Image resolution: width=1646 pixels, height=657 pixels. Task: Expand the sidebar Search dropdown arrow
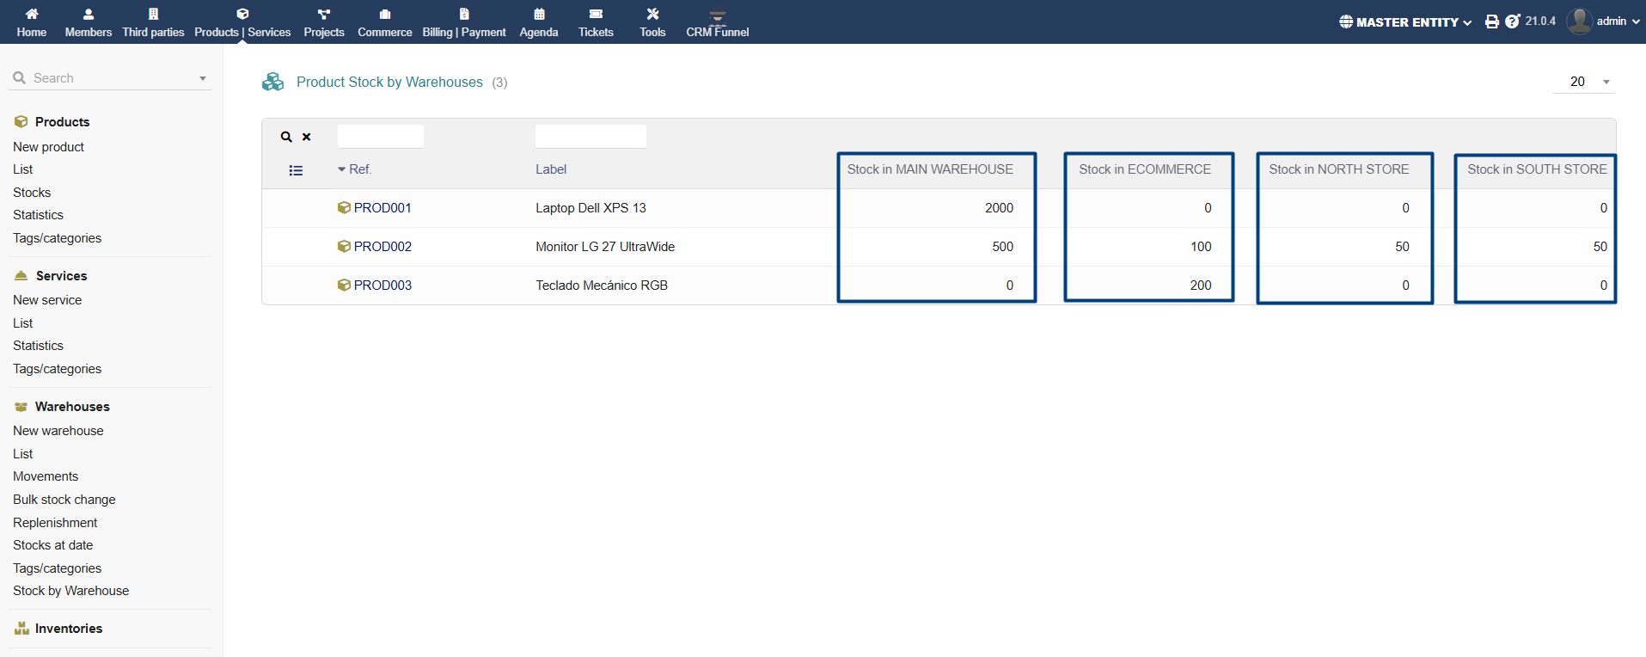[203, 78]
